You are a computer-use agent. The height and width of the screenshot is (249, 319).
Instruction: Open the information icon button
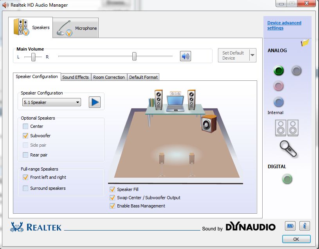305,226
